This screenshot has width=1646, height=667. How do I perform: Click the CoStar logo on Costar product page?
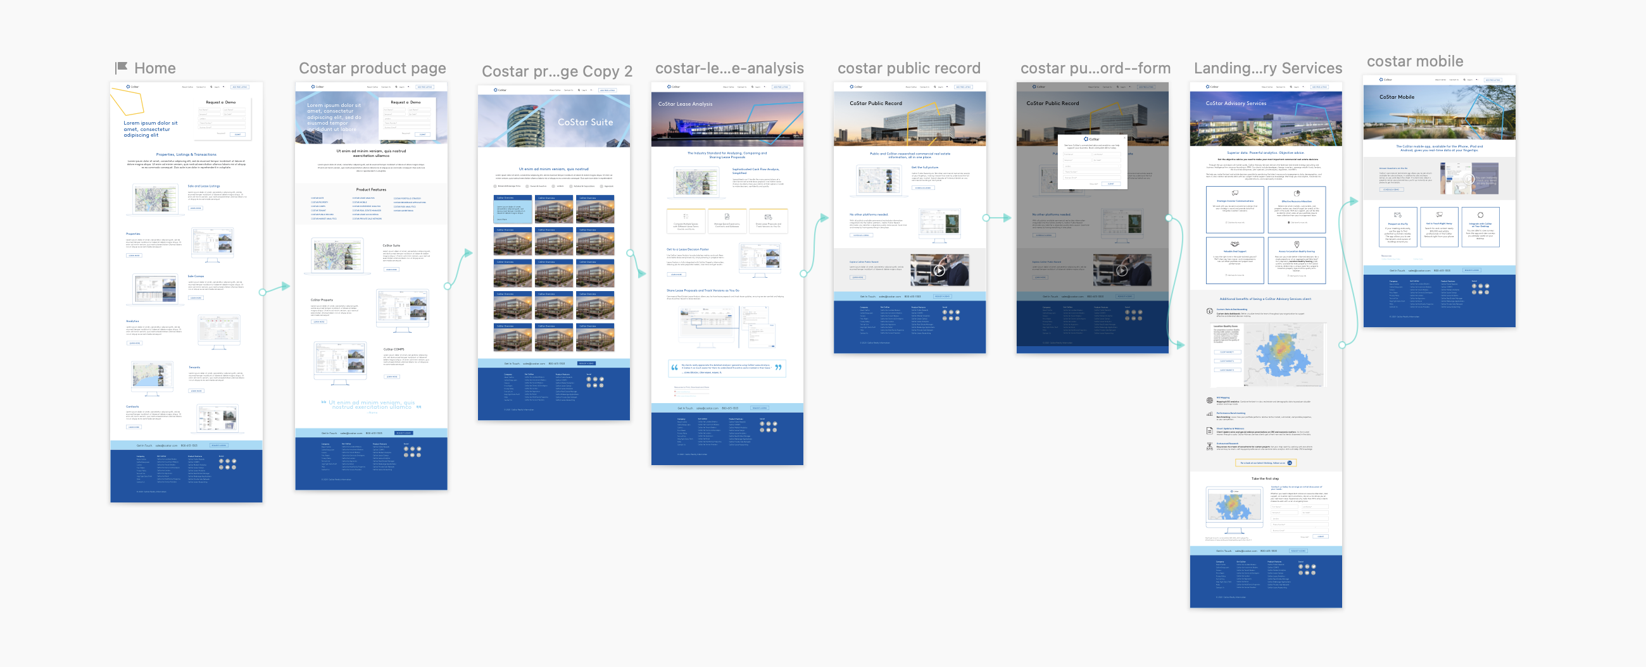318,87
